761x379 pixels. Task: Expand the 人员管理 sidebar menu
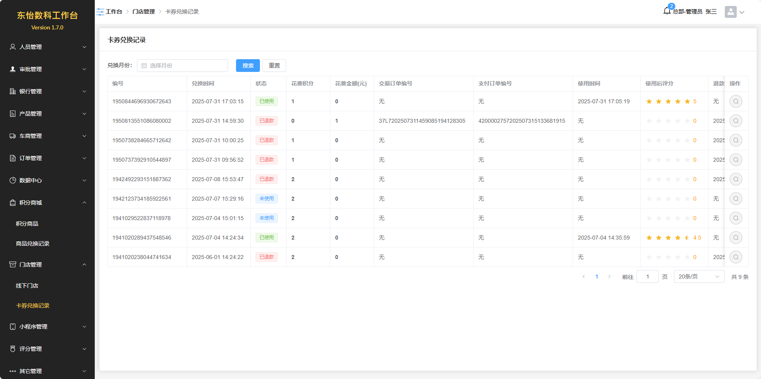pos(47,47)
